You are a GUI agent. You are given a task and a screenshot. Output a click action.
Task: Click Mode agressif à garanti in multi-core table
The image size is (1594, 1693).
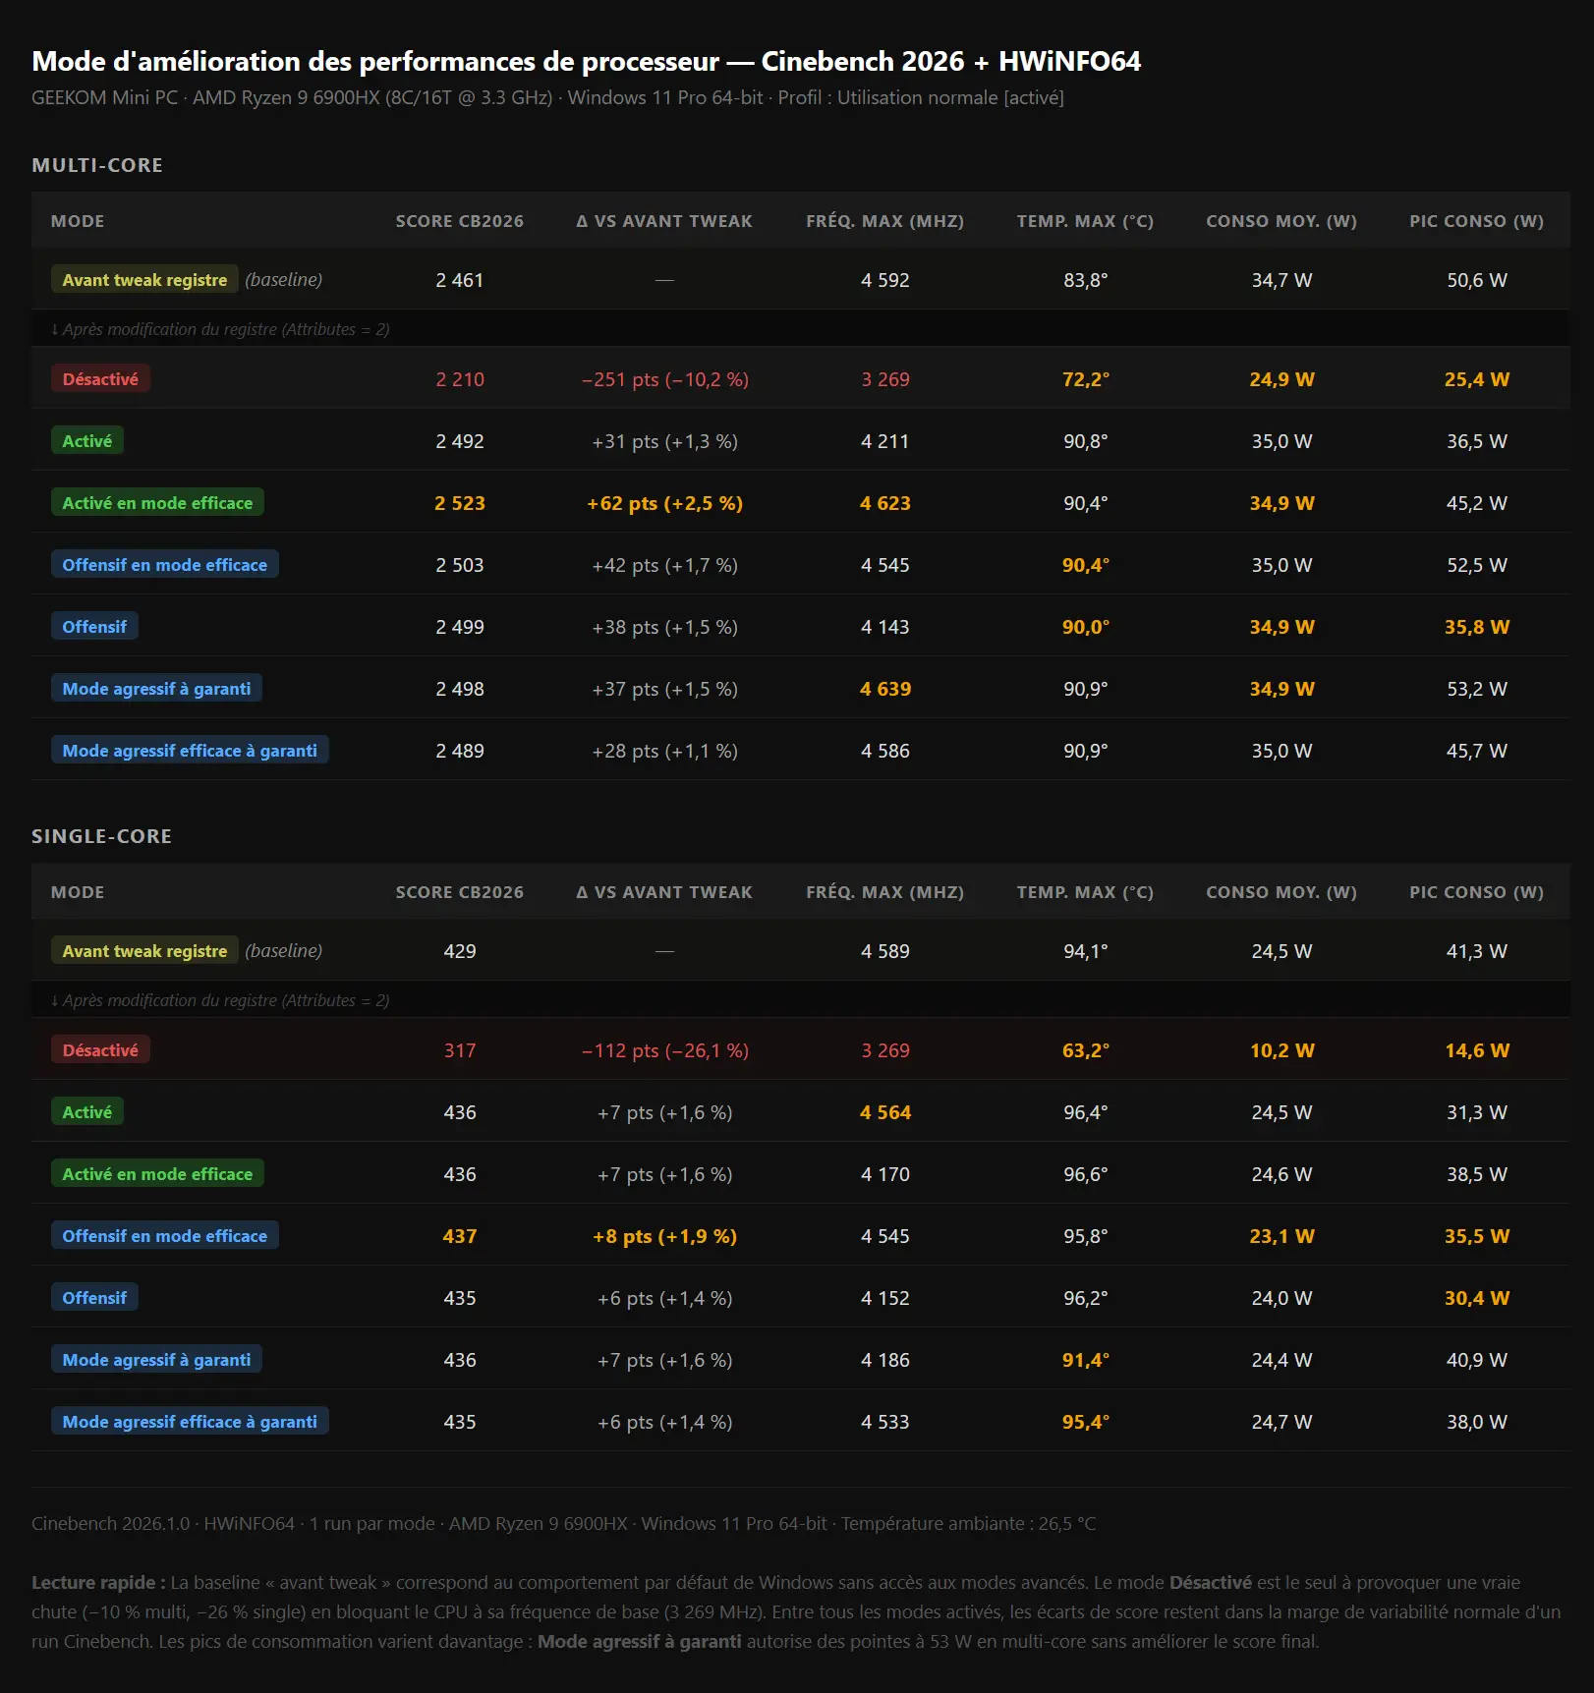[x=156, y=689]
